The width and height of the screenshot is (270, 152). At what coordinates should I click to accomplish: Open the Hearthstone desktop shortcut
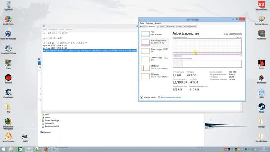[x=262, y=35]
